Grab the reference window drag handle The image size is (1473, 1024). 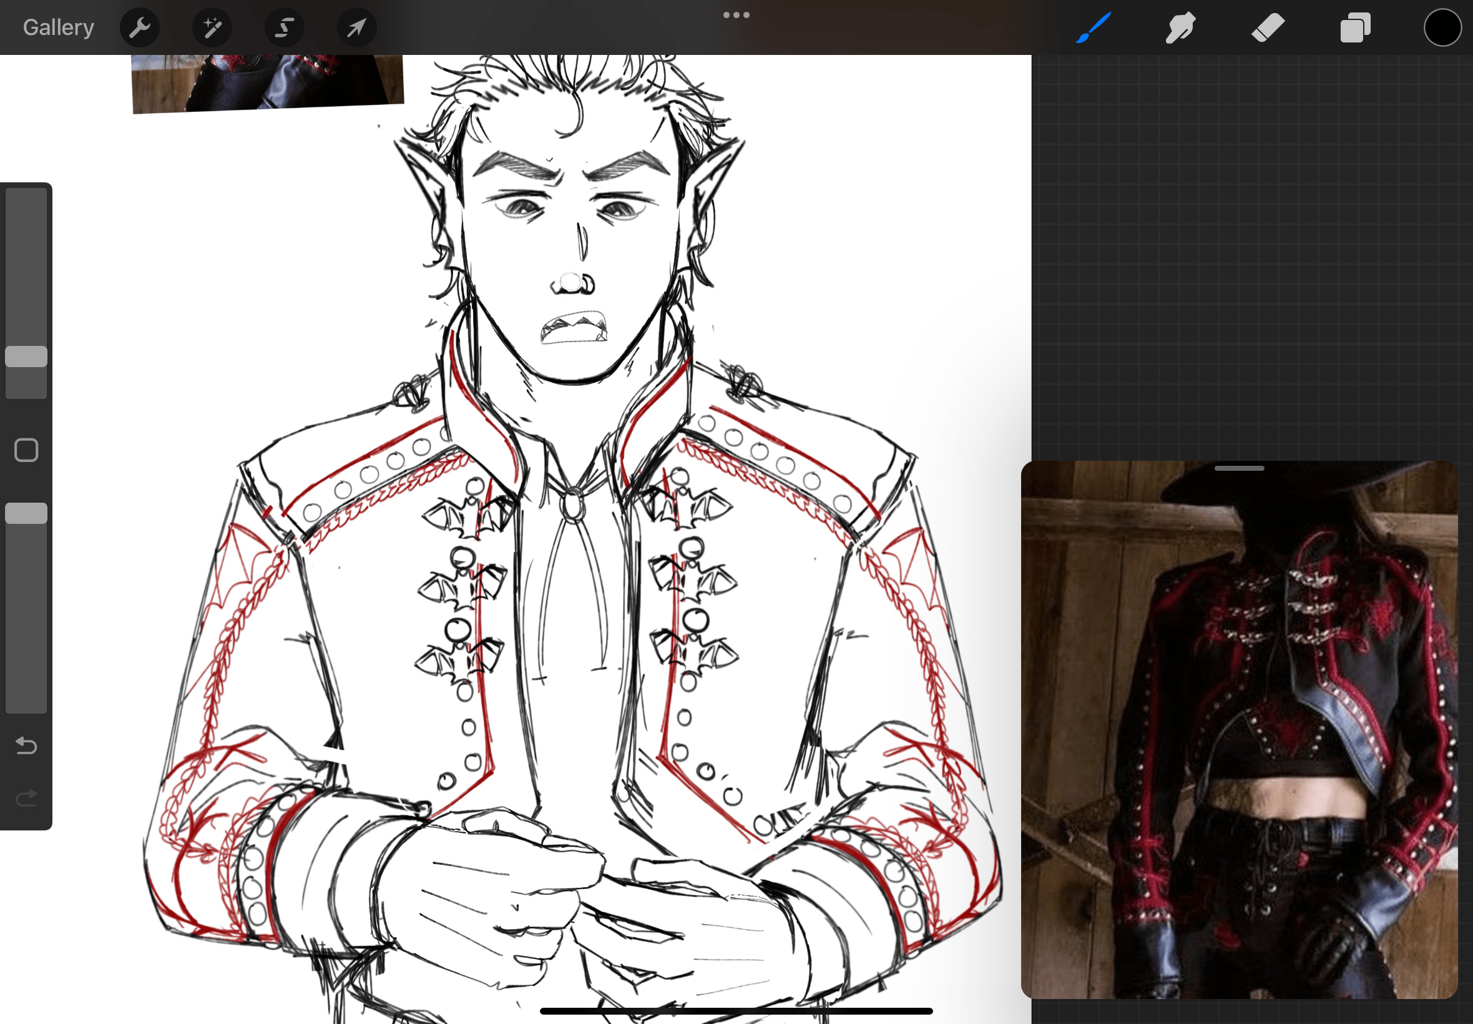pyautogui.click(x=1239, y=468)
